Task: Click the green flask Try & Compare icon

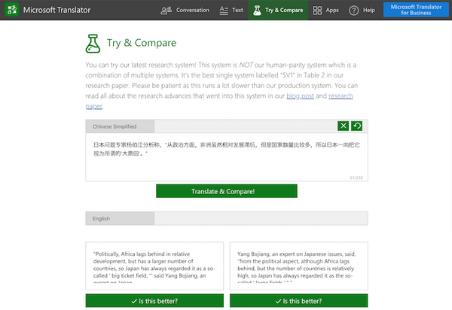Action: click(x=93, y=44)
